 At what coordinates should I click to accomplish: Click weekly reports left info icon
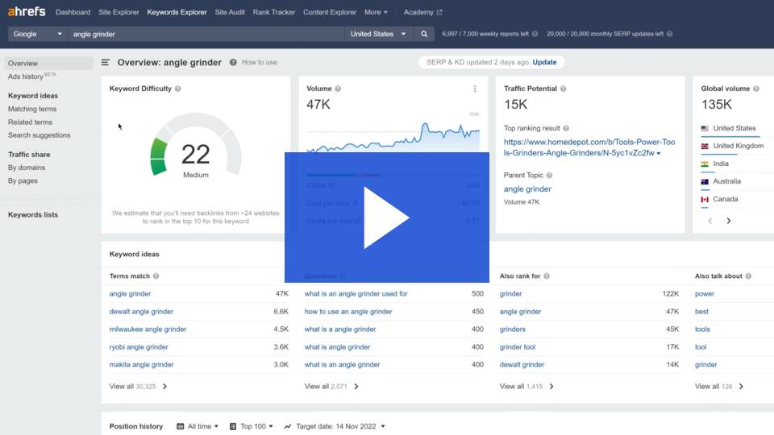click(535, 34)
